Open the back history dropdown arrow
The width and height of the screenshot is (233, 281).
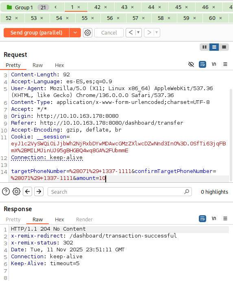pyautogui.click(x=138, y=32)
